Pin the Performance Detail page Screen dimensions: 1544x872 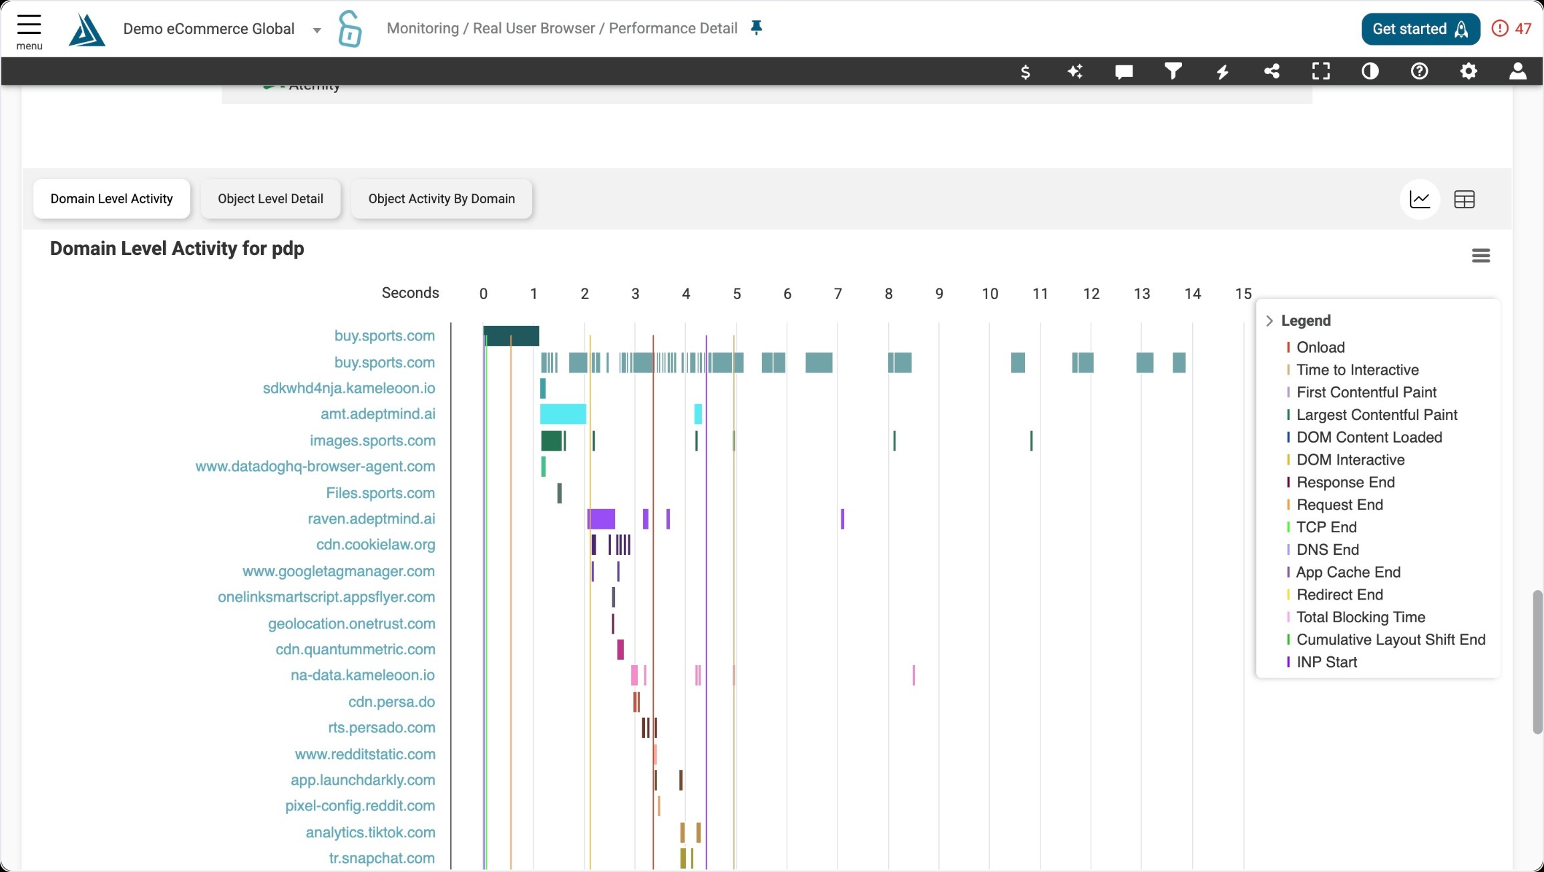(756, 27)
